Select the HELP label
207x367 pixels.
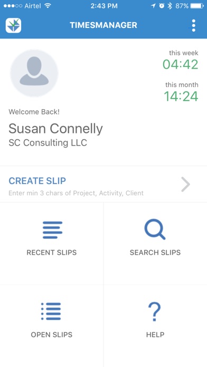click(x=155, y=334)
